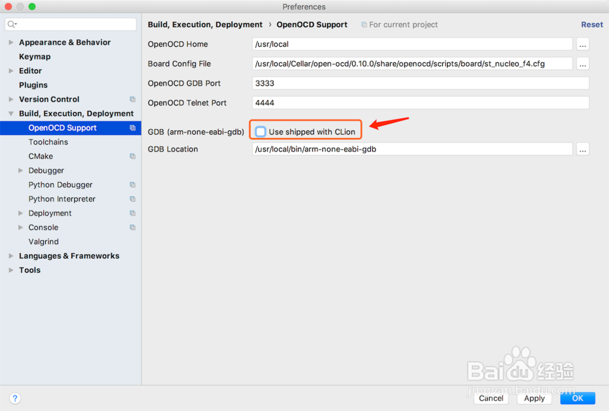Toggle Use shipped with CLion checkbox

(261, 132)
